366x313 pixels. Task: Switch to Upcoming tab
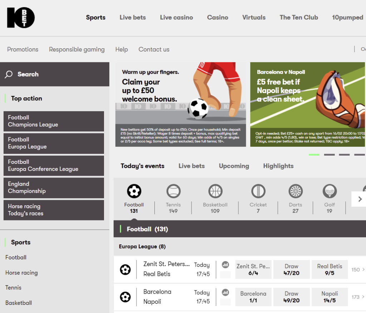(x=234, y=166)
